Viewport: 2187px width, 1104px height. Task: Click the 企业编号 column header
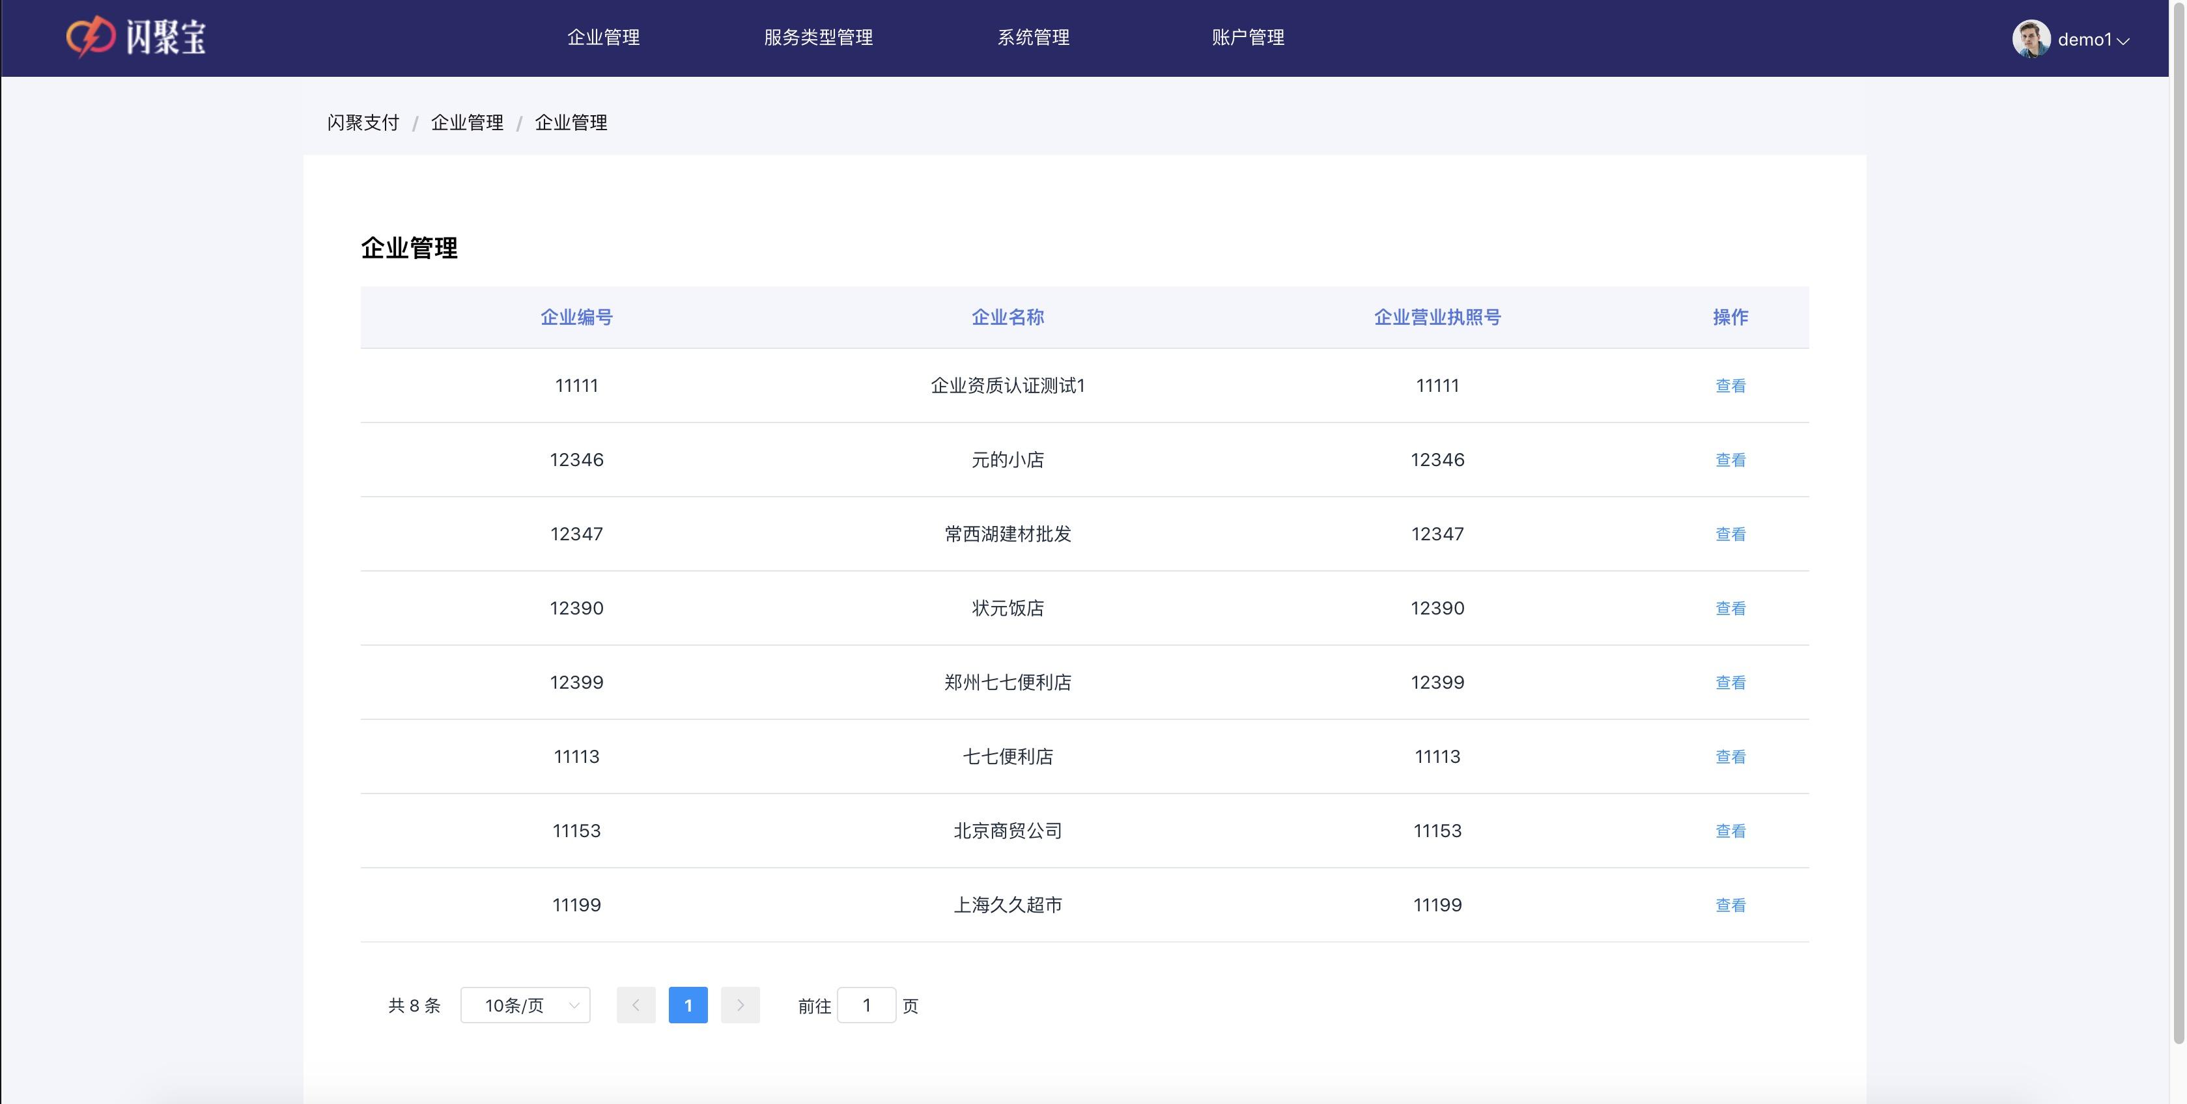click(x=576, y=318)
